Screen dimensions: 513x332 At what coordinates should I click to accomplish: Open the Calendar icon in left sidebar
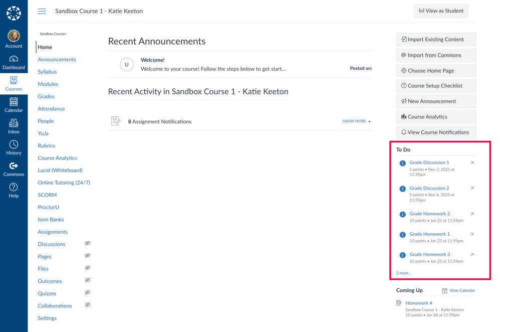[14, 102]
